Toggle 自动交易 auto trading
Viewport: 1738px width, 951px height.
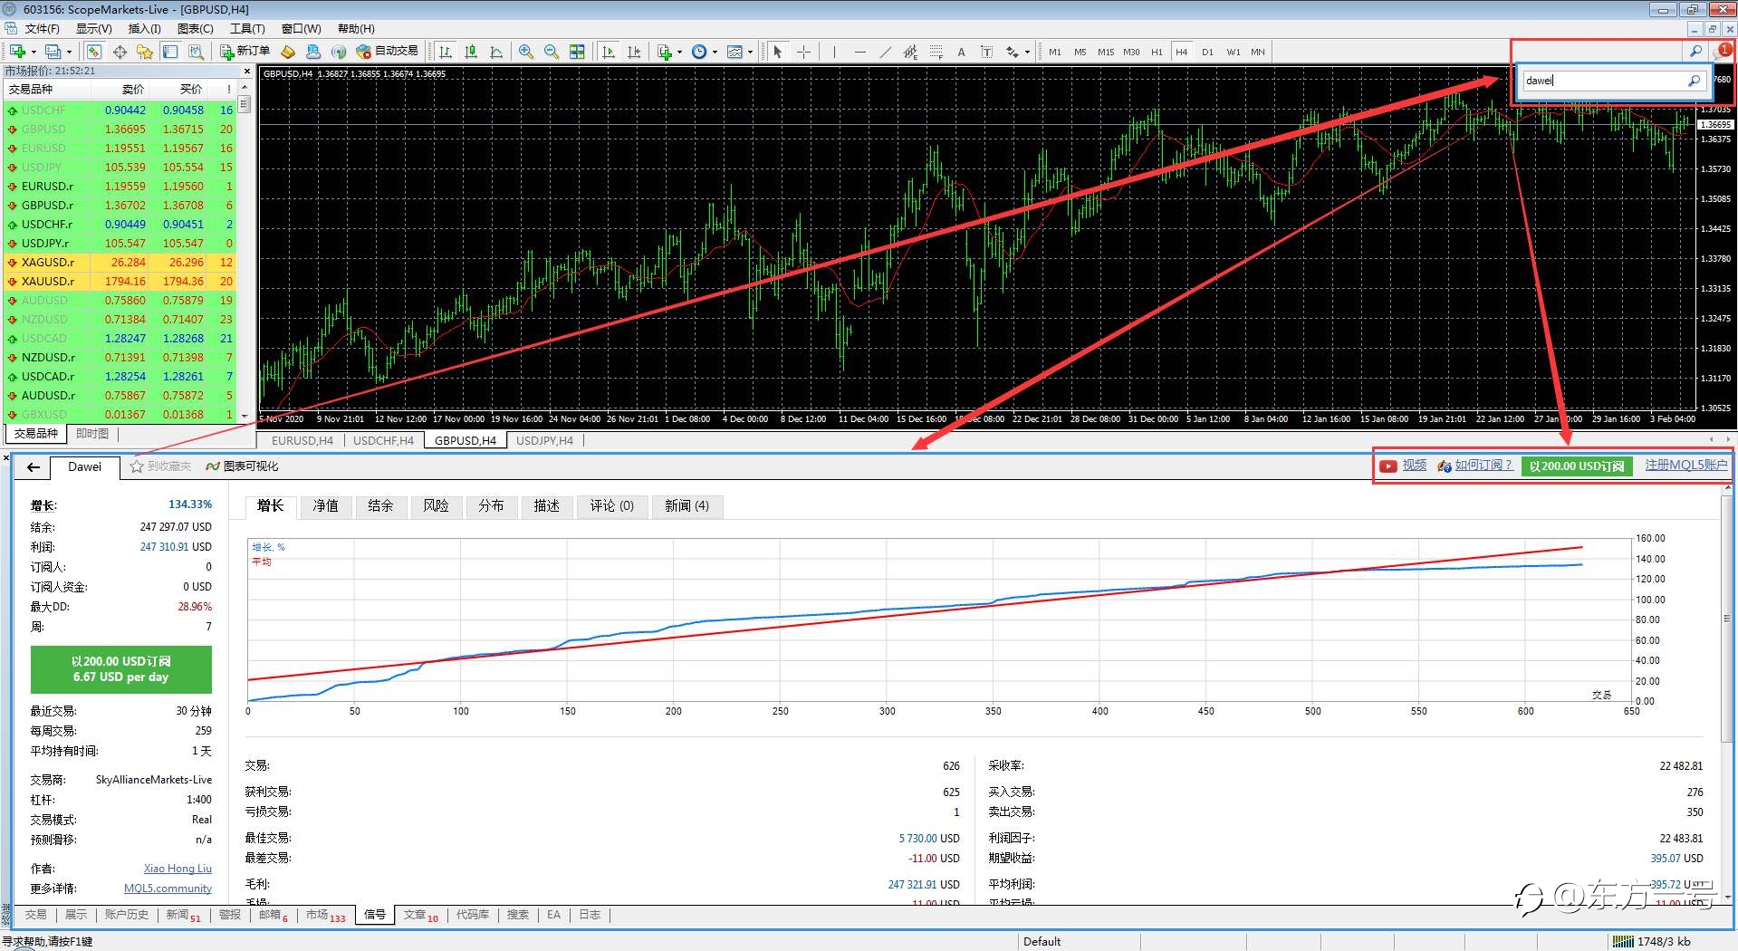[x=388, y=52]
